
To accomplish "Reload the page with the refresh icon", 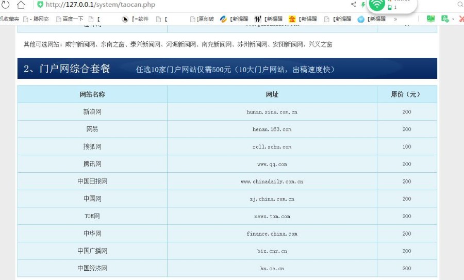I will click(6, 5).
